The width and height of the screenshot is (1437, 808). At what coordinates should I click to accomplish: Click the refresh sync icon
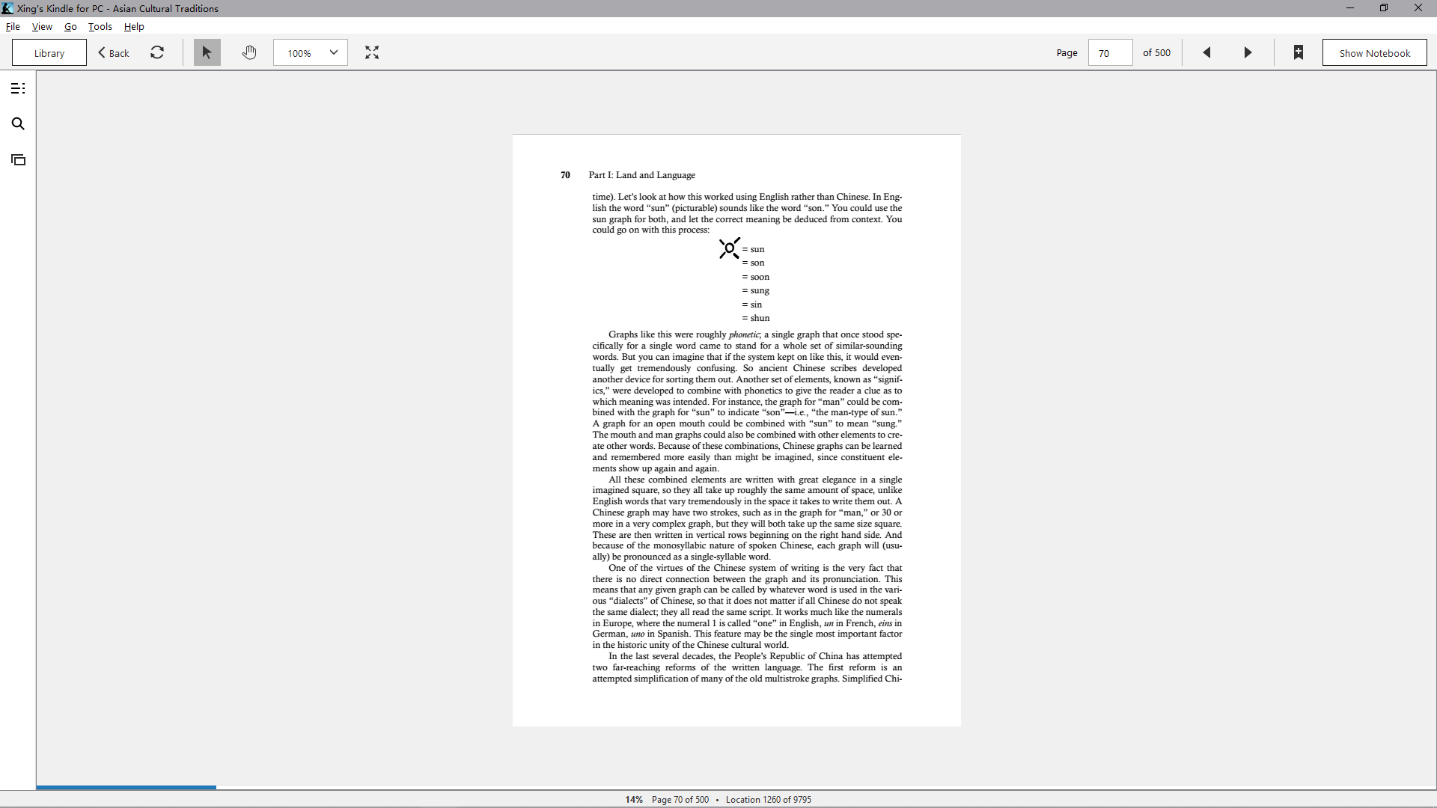click(157, 52)
